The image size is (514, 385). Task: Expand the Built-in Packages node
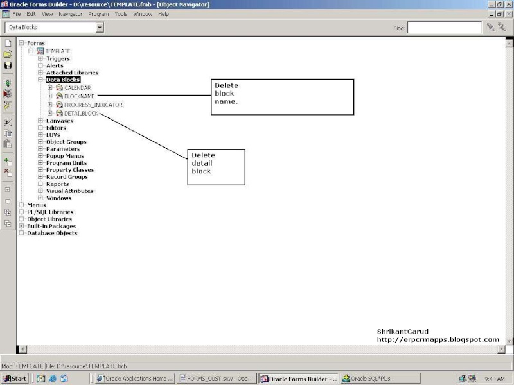pos(22,227)
